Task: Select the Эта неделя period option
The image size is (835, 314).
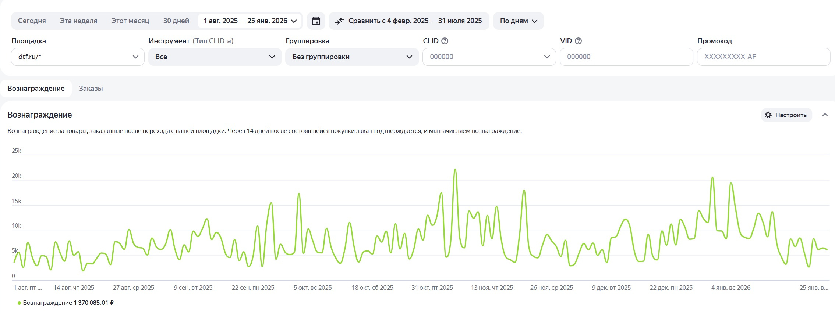Action: point(78,21)
